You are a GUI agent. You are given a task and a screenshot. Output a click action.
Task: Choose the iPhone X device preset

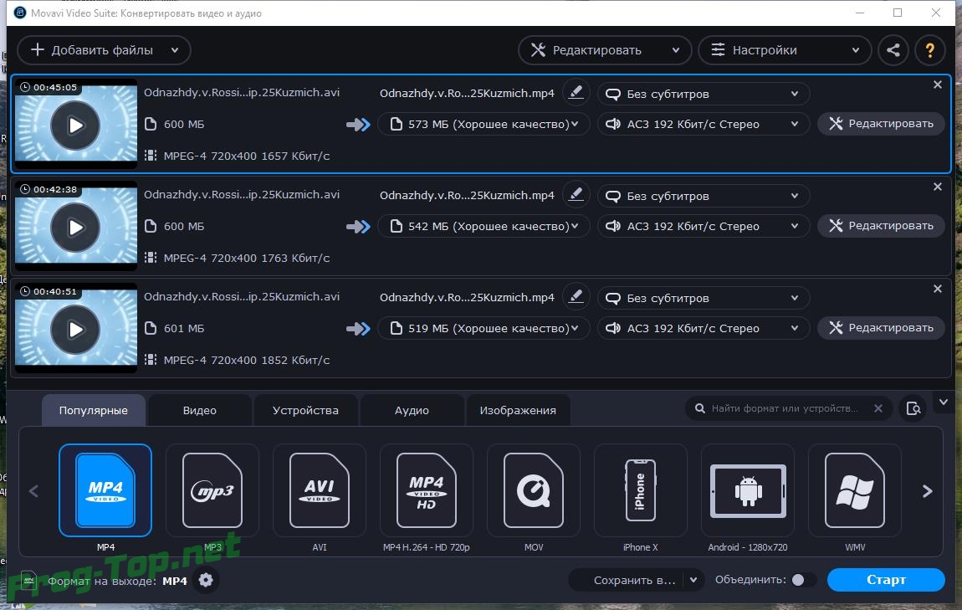point(640,490)
